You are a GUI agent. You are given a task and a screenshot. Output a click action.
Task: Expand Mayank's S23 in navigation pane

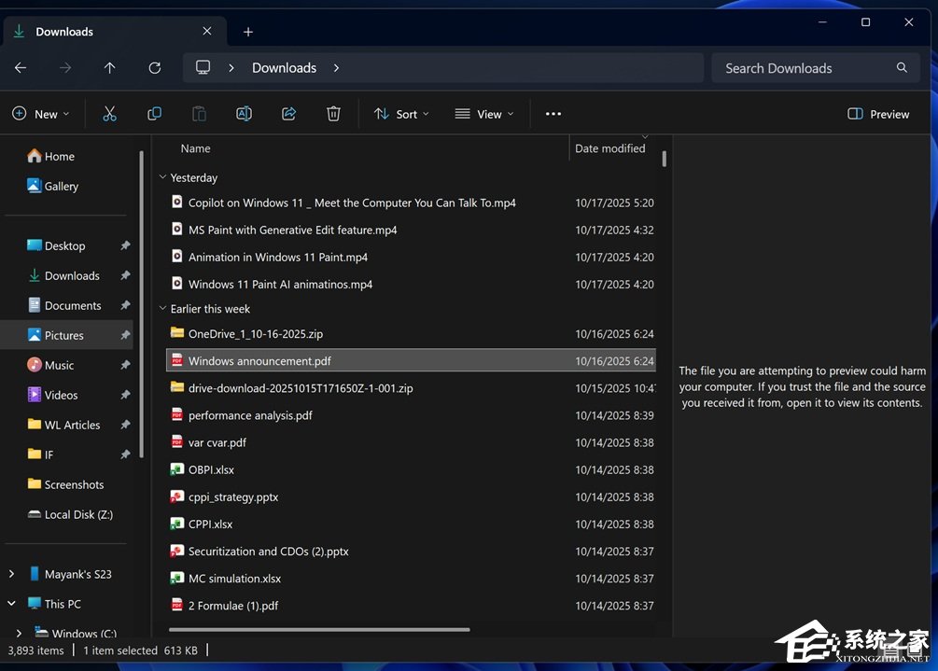pos(11,574)
